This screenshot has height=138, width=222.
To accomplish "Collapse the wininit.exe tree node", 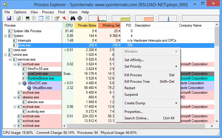I will pos(6,55).
